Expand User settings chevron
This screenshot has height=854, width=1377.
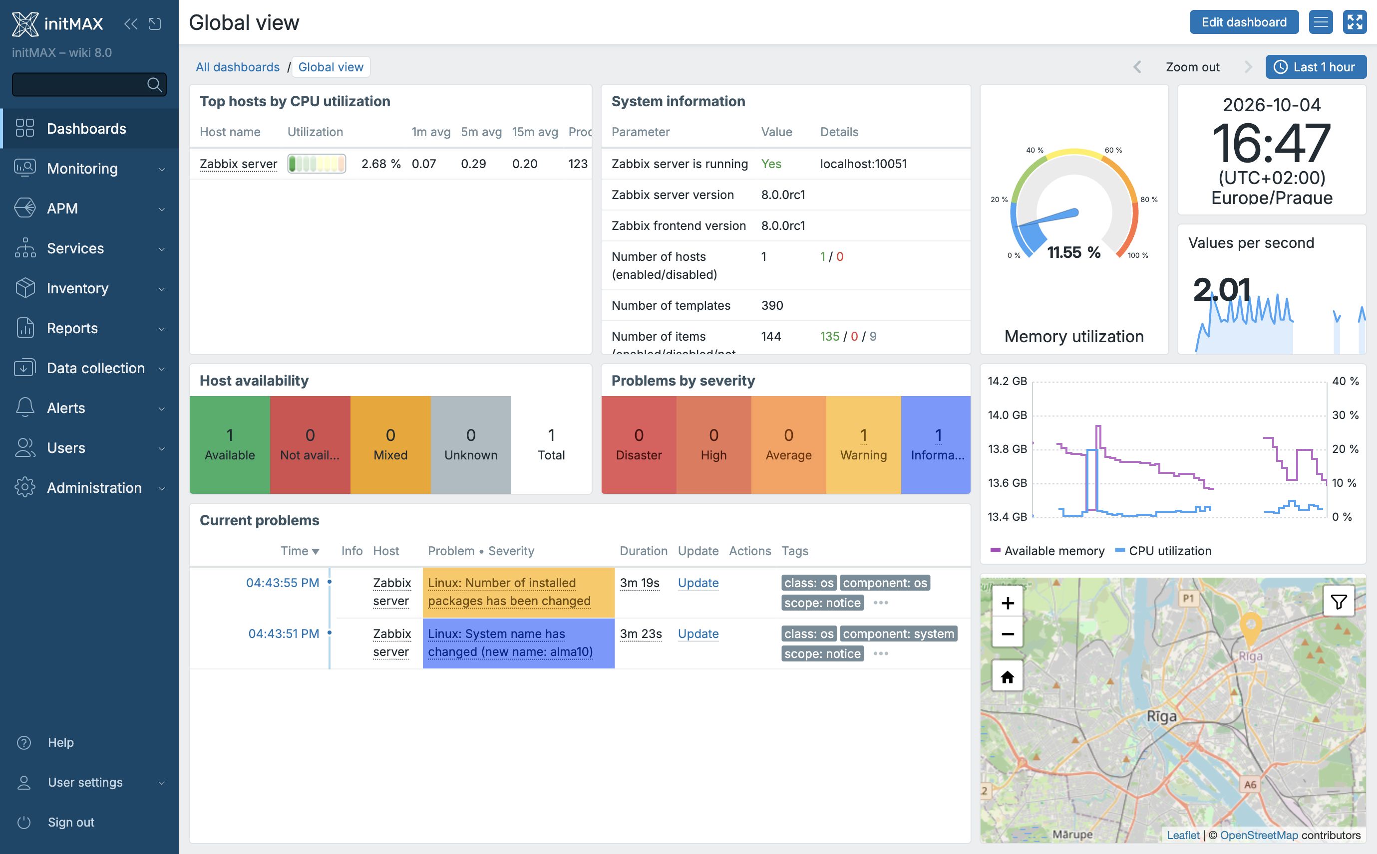tap(162, 783)
